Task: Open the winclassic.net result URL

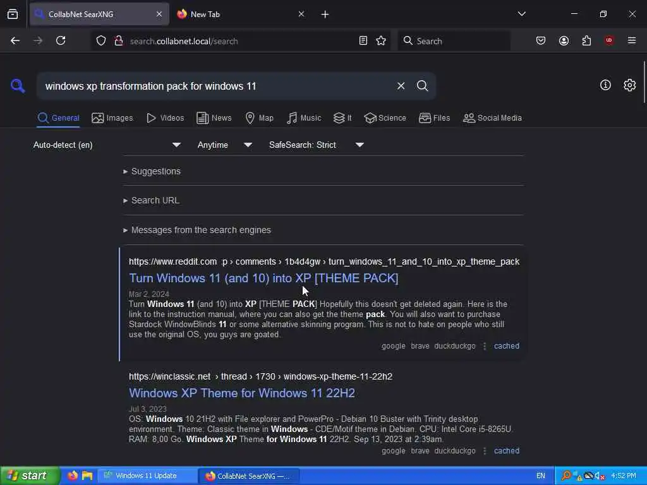Action: [260, 376]
